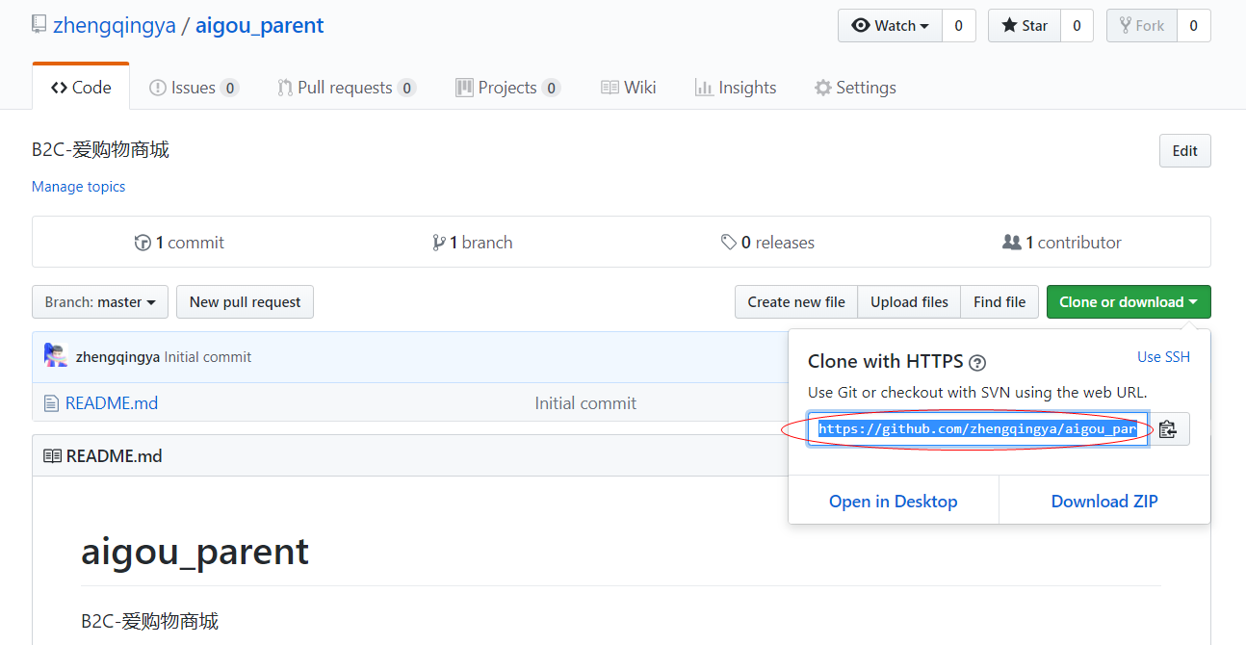Click the commit history clock icon
The image size is (1246, 645).
[143, 243]
